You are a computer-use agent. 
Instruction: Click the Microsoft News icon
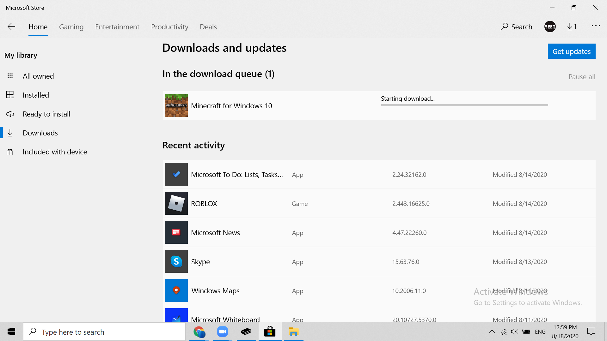point(176,233)
